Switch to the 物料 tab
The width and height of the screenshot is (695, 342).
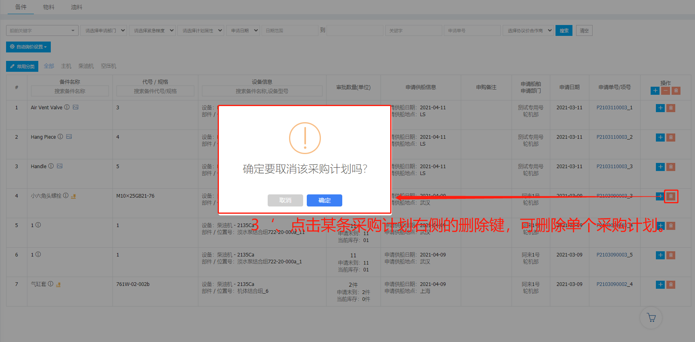coord(49,7)
